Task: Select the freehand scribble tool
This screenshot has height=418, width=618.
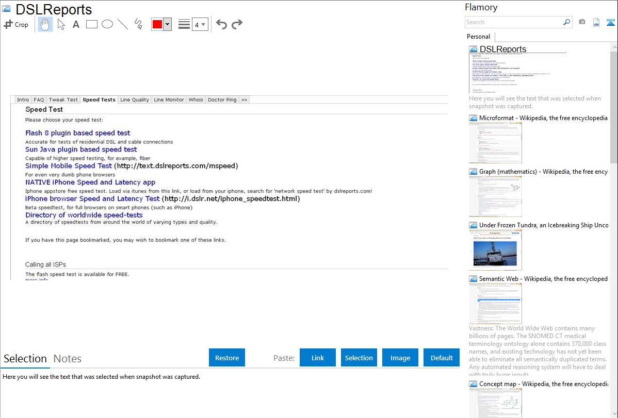Action: [x=138, y=24]
